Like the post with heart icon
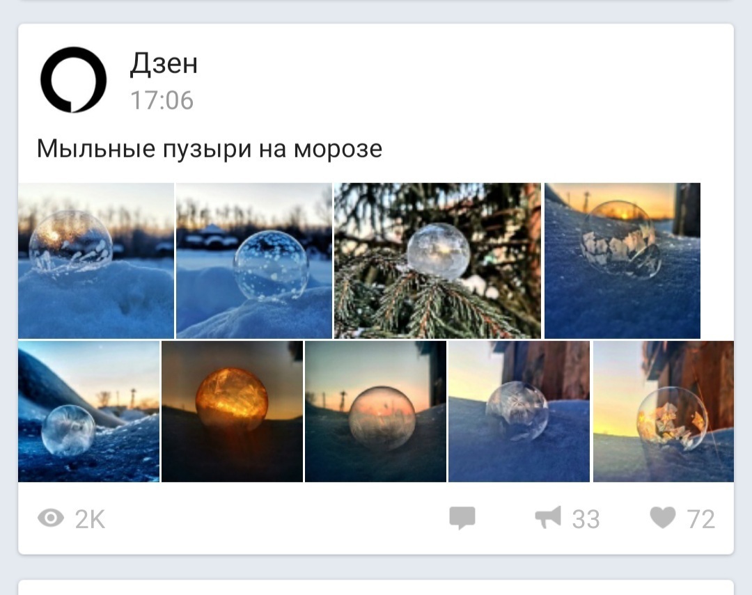 pos(663,518)
